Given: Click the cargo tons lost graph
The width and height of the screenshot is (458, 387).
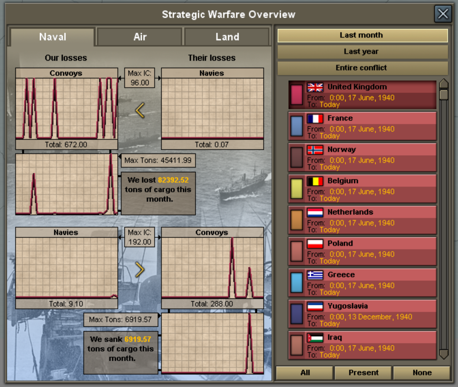Looking at the screenshot, I should [x=67, y=184].
